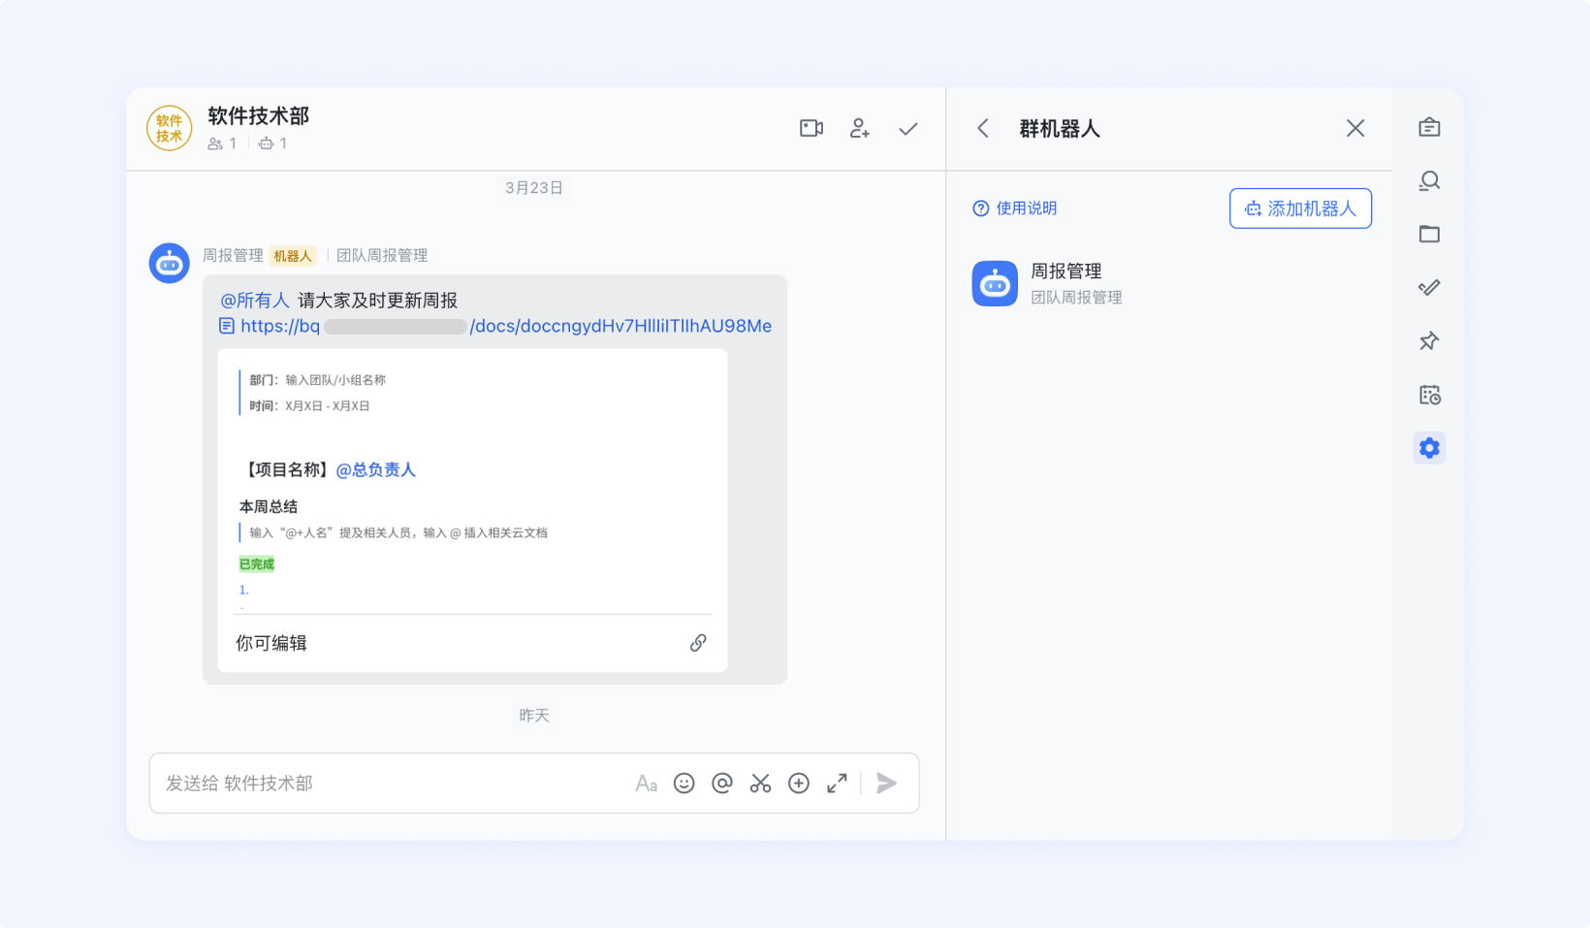Screen dimensions: 1590x928
Task: Select the checkmark icon in chat header
Action: click(907, 127)
